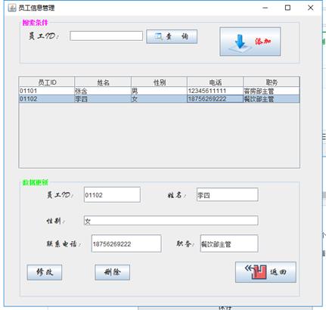The width and height of the screenshot is (326, 310).
Task: Focus the search 员工ID input field
Action: click(106, 36)
